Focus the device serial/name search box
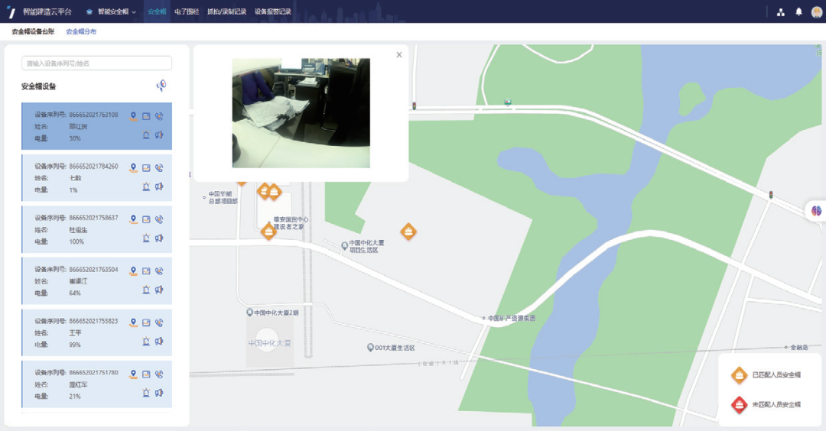The height and width of the screenshot is (431, 826). 96,63
